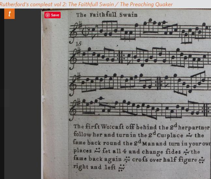Viewport: 211px width, 179px height.
Task: Click the orange Tumblr 't' logo icon
Action: click(9, 14)
